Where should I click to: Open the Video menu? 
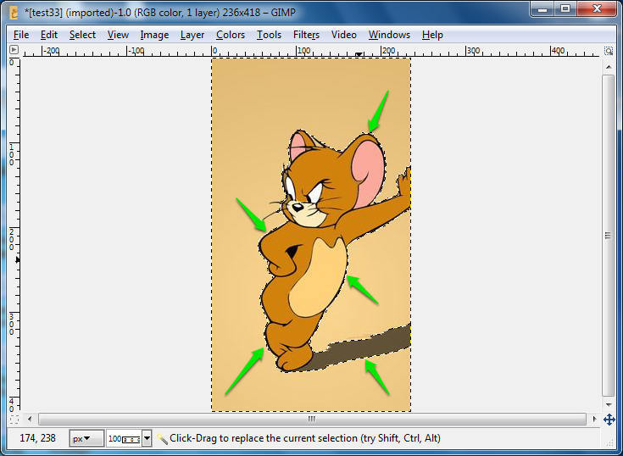coord(343,35)
